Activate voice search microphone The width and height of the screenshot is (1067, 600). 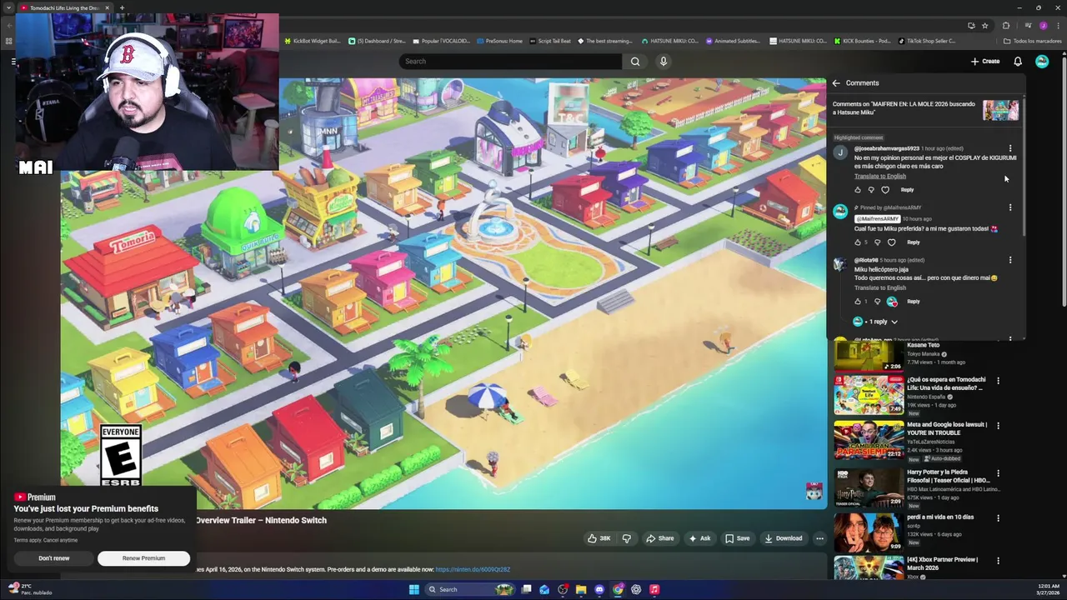click(664, 61)
